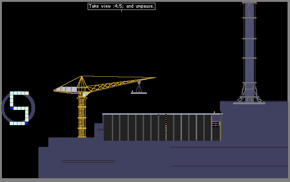Click the red-lit top cap of the chimney
Viewport: 290px width, 182px height.
[249, 3]
